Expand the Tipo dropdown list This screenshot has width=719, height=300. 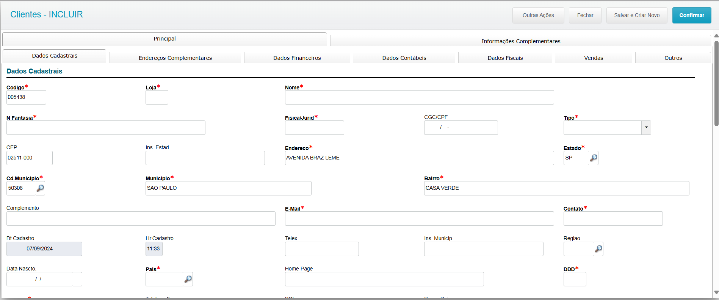tap(646, 128)
